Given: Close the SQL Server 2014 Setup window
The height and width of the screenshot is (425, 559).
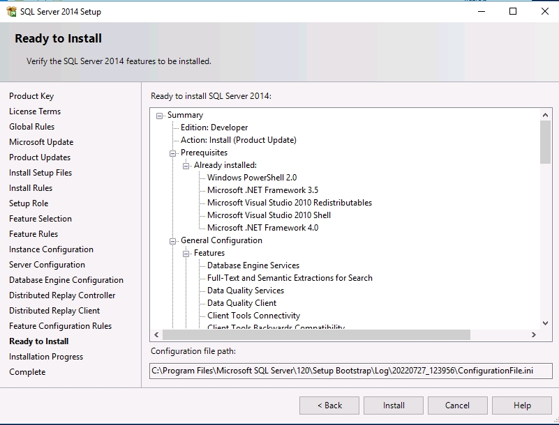Looking at the screenshot, I should [x=544, y=11].
